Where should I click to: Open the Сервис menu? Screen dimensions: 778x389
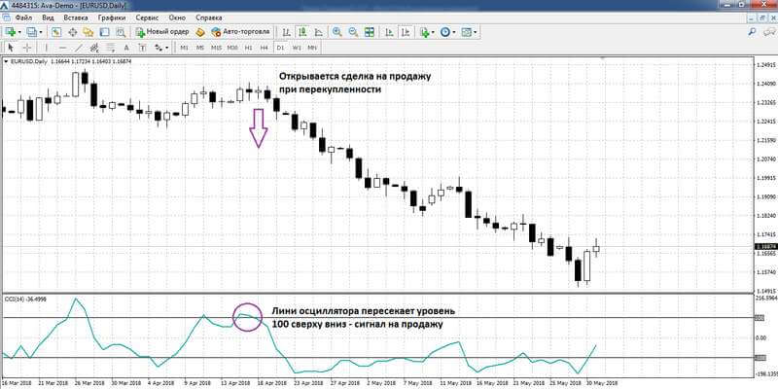pyautogui.click(x=149, y=18)
